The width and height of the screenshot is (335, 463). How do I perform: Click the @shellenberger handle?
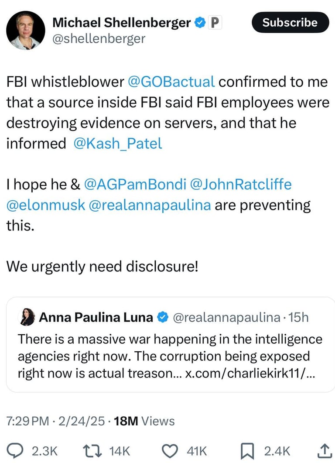[99, 39]
